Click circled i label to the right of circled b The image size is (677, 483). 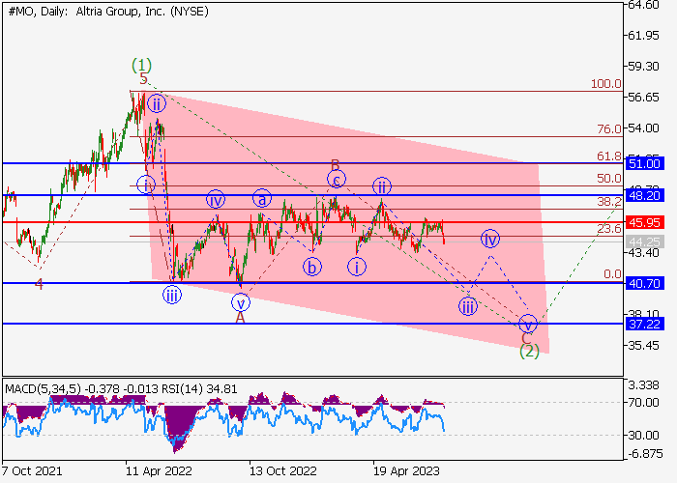357,267
